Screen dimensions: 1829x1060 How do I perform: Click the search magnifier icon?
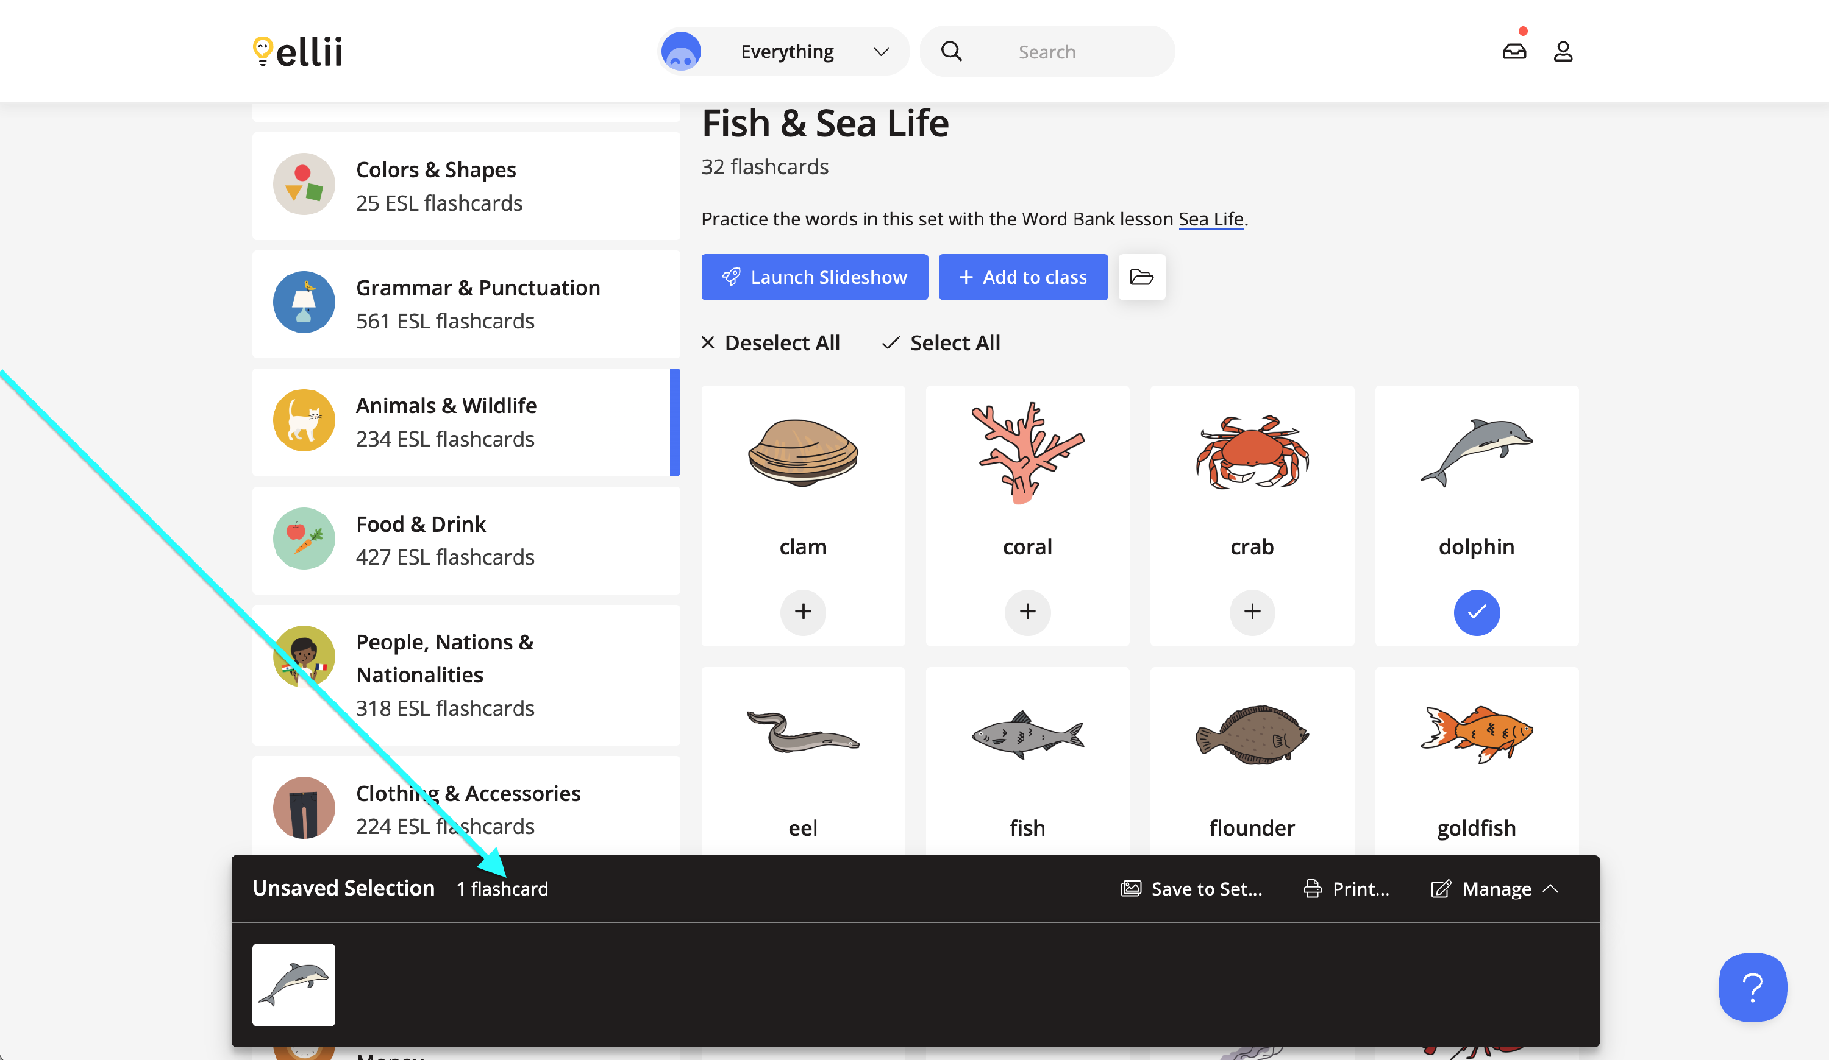click(x=952, y=52)
